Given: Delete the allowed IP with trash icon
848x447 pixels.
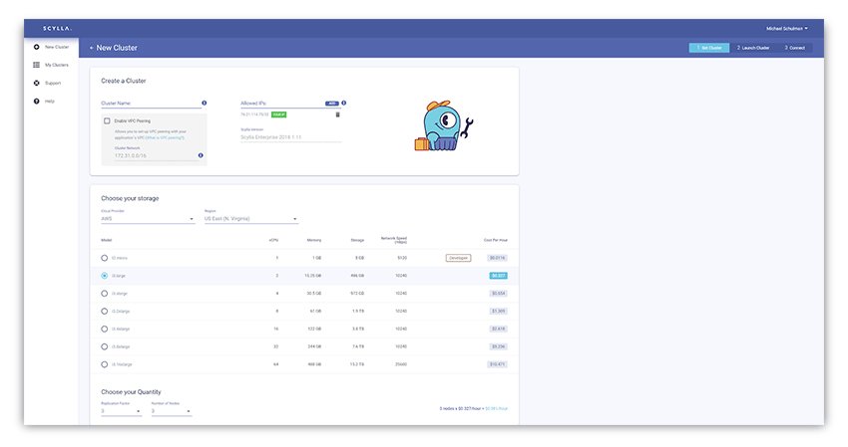Looking at the screenshot, I should 337,114.
